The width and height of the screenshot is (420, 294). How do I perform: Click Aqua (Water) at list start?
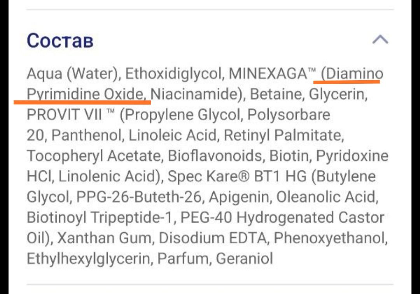pos(72,74)
